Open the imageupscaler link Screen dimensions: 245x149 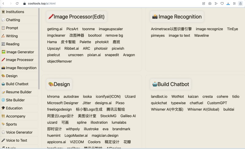tap(111, 29)
